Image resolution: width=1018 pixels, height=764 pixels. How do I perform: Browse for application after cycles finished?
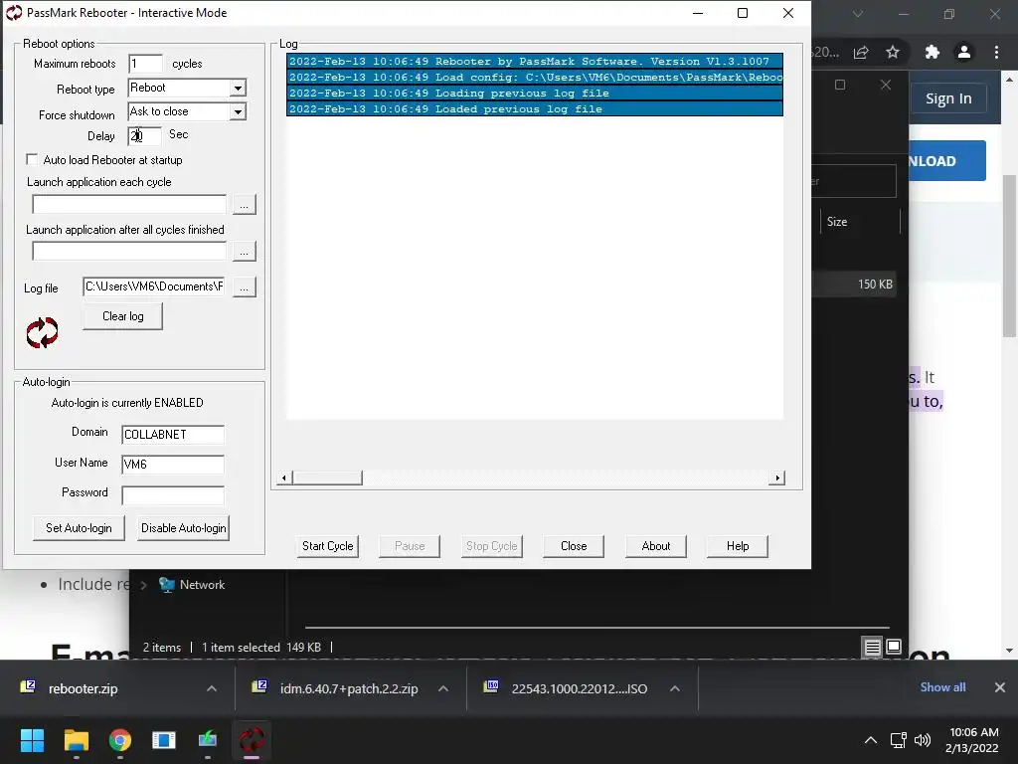(x=245, y=252)
